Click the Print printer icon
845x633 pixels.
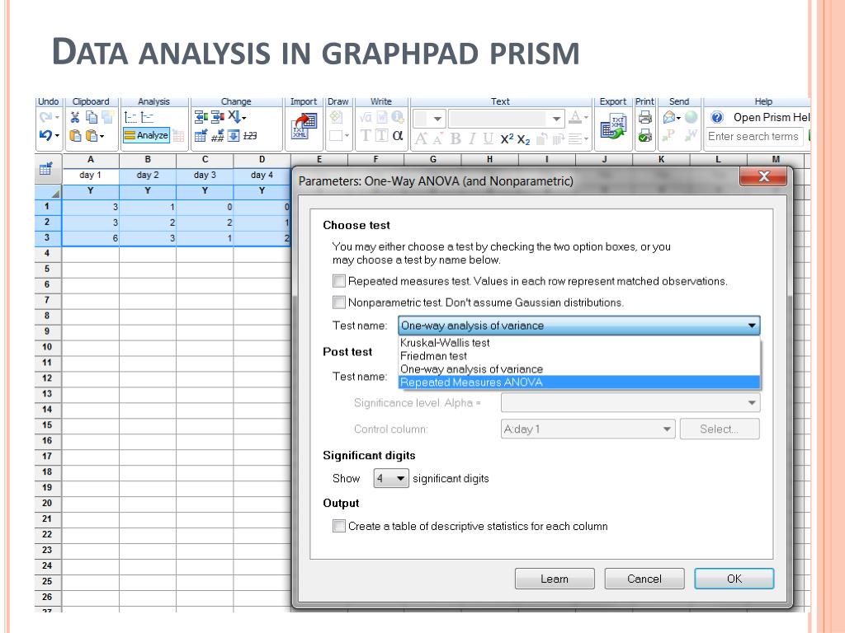point(645,117)
